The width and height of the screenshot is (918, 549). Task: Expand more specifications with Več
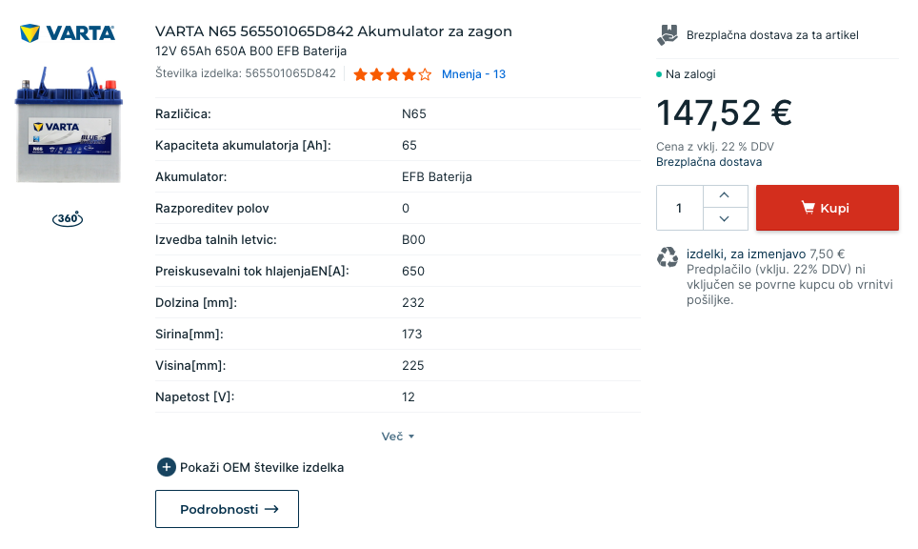point(397,437)
